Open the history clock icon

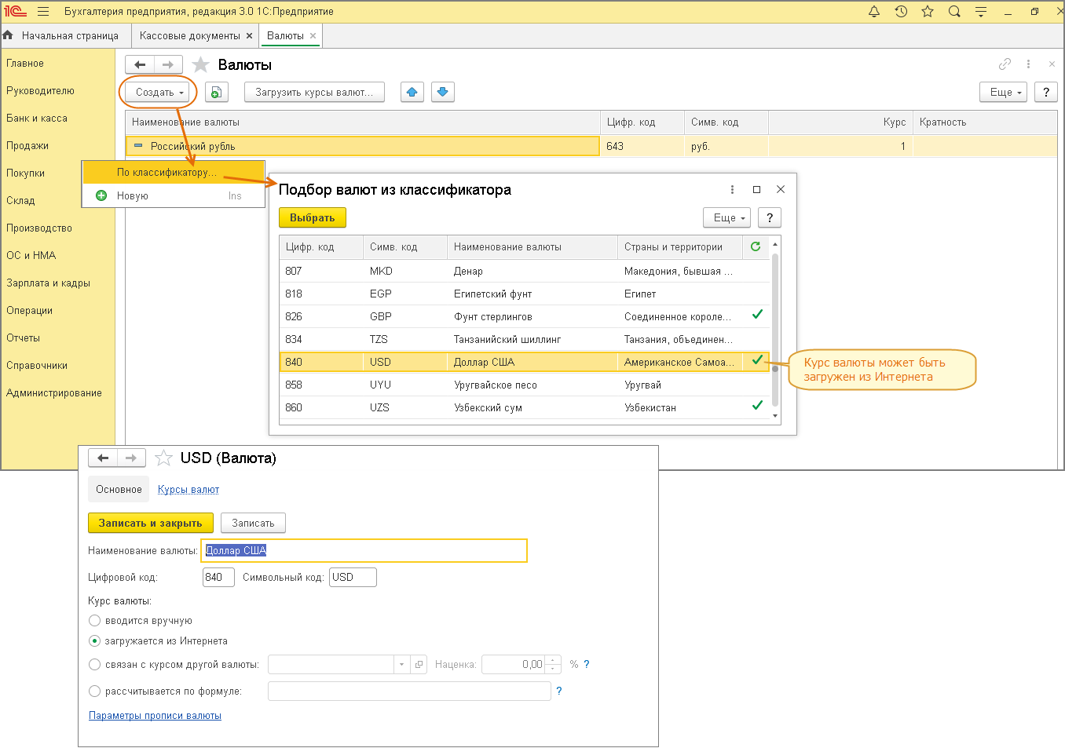click(901, 12)
